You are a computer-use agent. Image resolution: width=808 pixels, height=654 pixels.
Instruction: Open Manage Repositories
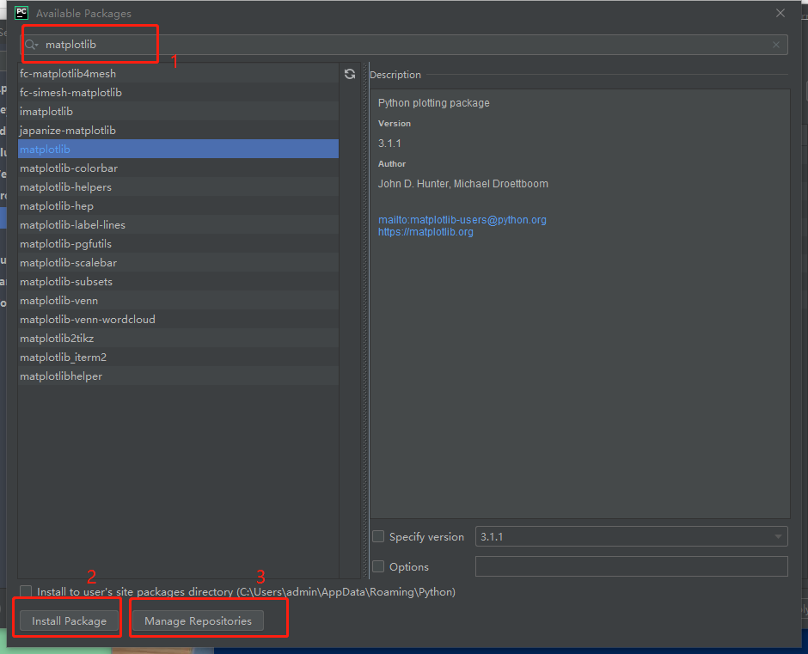(198, 621)
